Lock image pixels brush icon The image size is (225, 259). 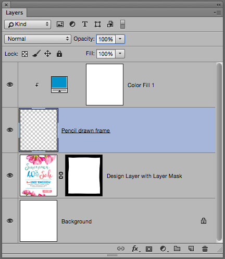tap(36, 54)
